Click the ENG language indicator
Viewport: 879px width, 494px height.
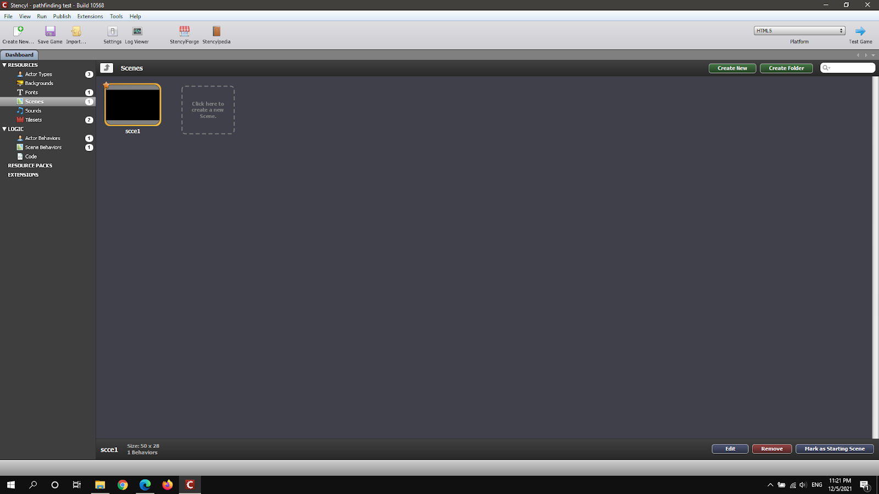point(817,485)
